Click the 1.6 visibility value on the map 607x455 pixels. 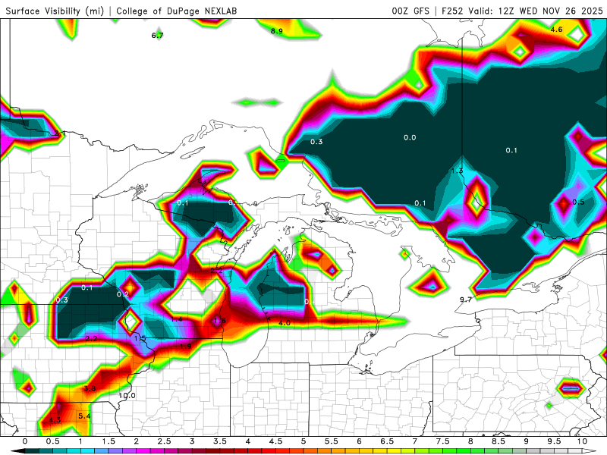(x=219, y=320)
